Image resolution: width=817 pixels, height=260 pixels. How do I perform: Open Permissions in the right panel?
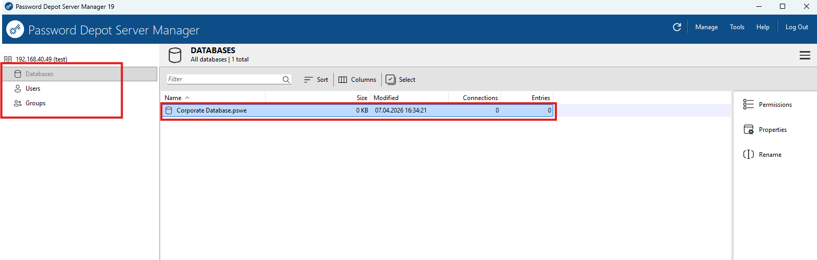click(x=775, y=105)
